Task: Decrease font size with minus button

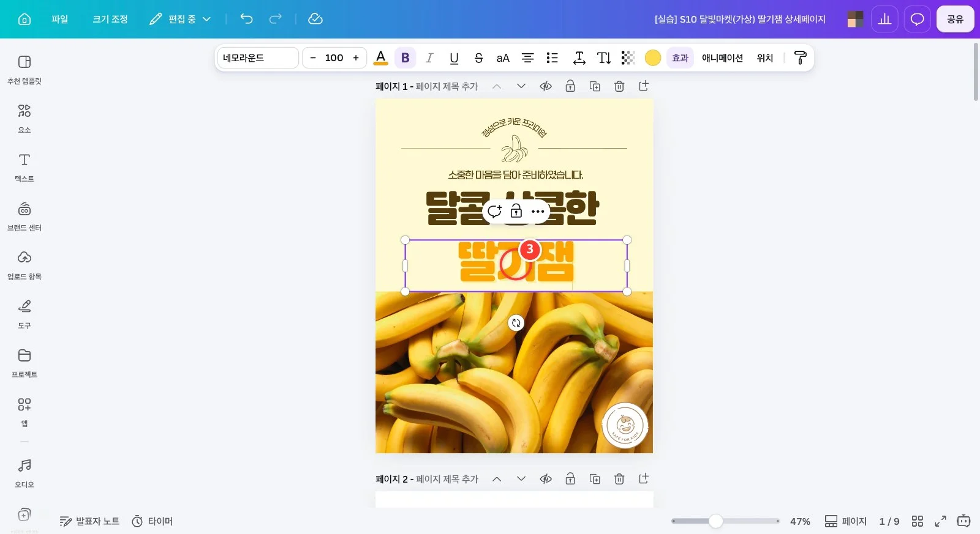Action: click(x=313, y=57)
